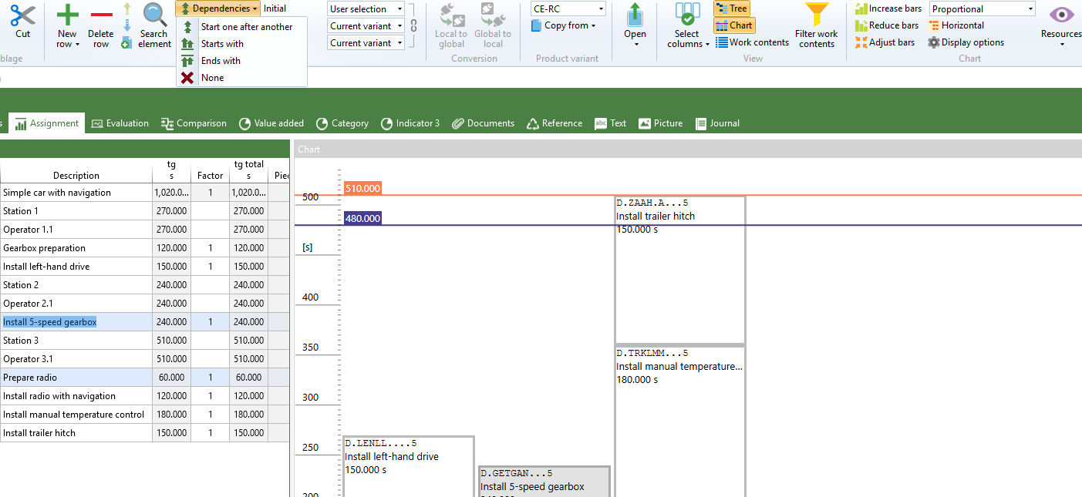Click the Cut scissors icon

22,15
